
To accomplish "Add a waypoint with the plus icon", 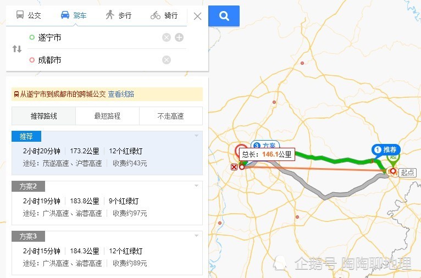I will [179, 37].
